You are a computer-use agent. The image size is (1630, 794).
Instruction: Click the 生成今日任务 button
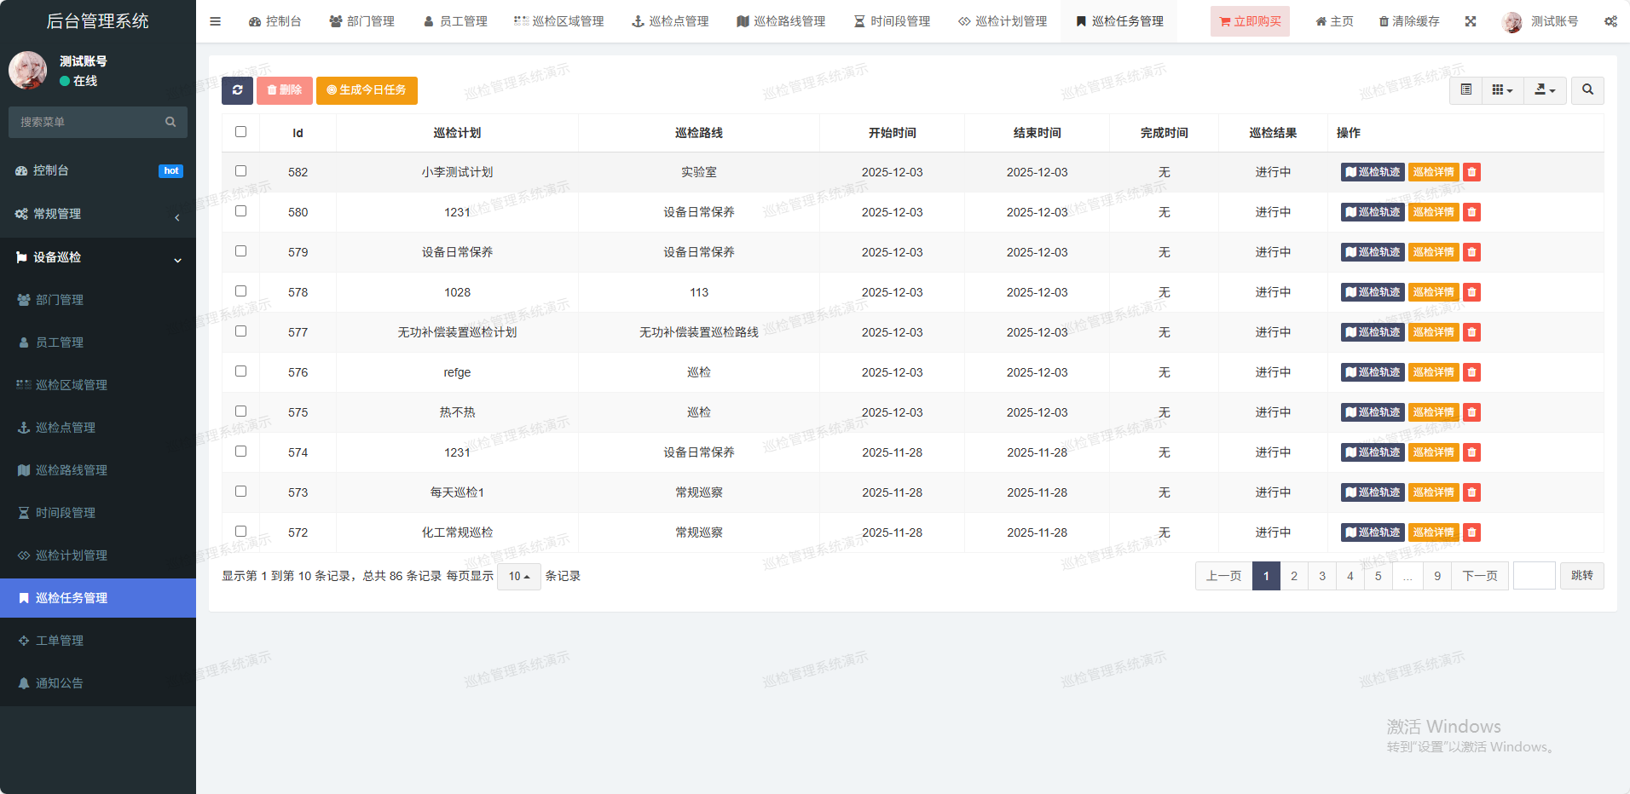[367, 90]
